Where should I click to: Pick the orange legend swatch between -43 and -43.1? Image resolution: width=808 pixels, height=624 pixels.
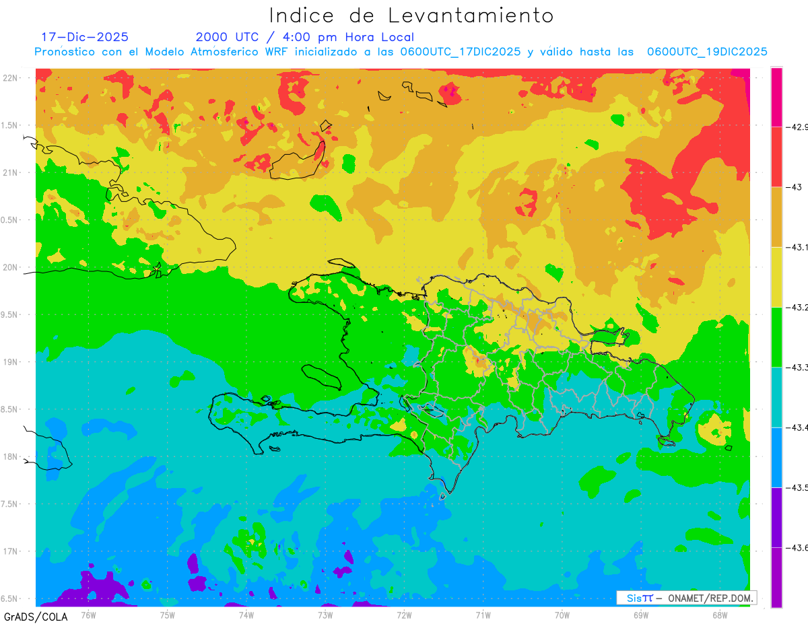[776, 217]
